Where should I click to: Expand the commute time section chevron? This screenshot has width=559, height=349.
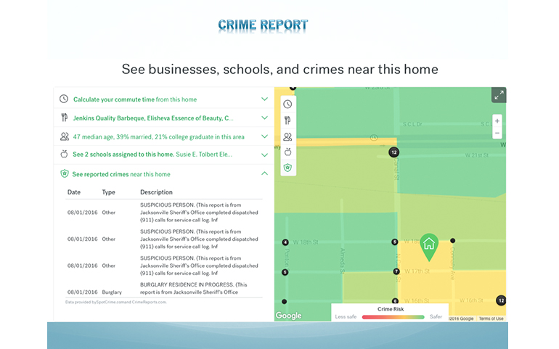pos(264,99)
